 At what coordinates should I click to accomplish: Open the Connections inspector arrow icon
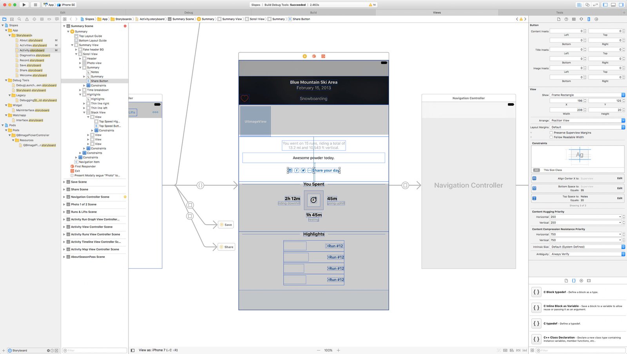[596, 19]
